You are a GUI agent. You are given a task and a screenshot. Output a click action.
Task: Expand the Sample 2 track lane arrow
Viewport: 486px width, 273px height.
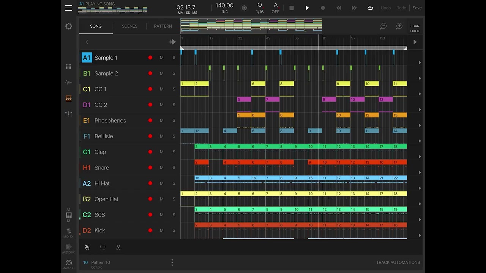click(420, 78)
